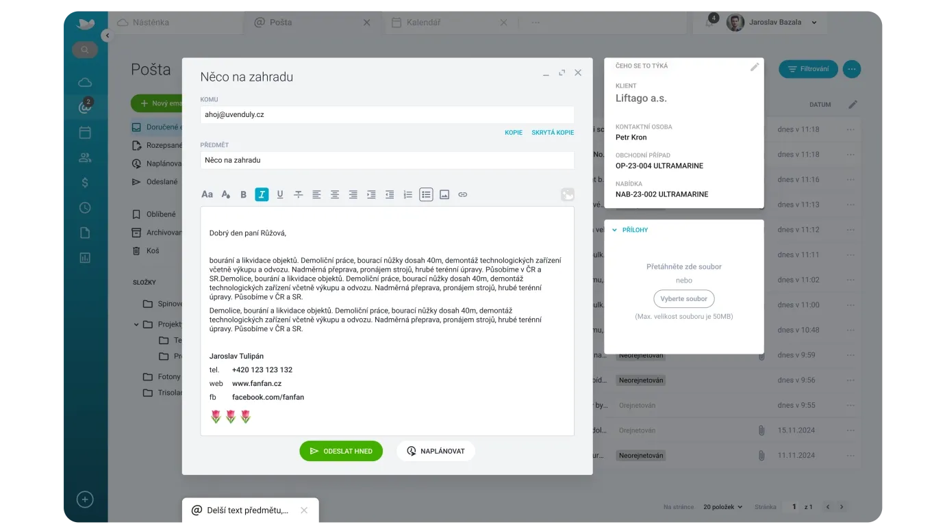Toggle italic formatting in the email toolbar
The width and height of the screenshot is (945, 531).
[x=262, y=194]
